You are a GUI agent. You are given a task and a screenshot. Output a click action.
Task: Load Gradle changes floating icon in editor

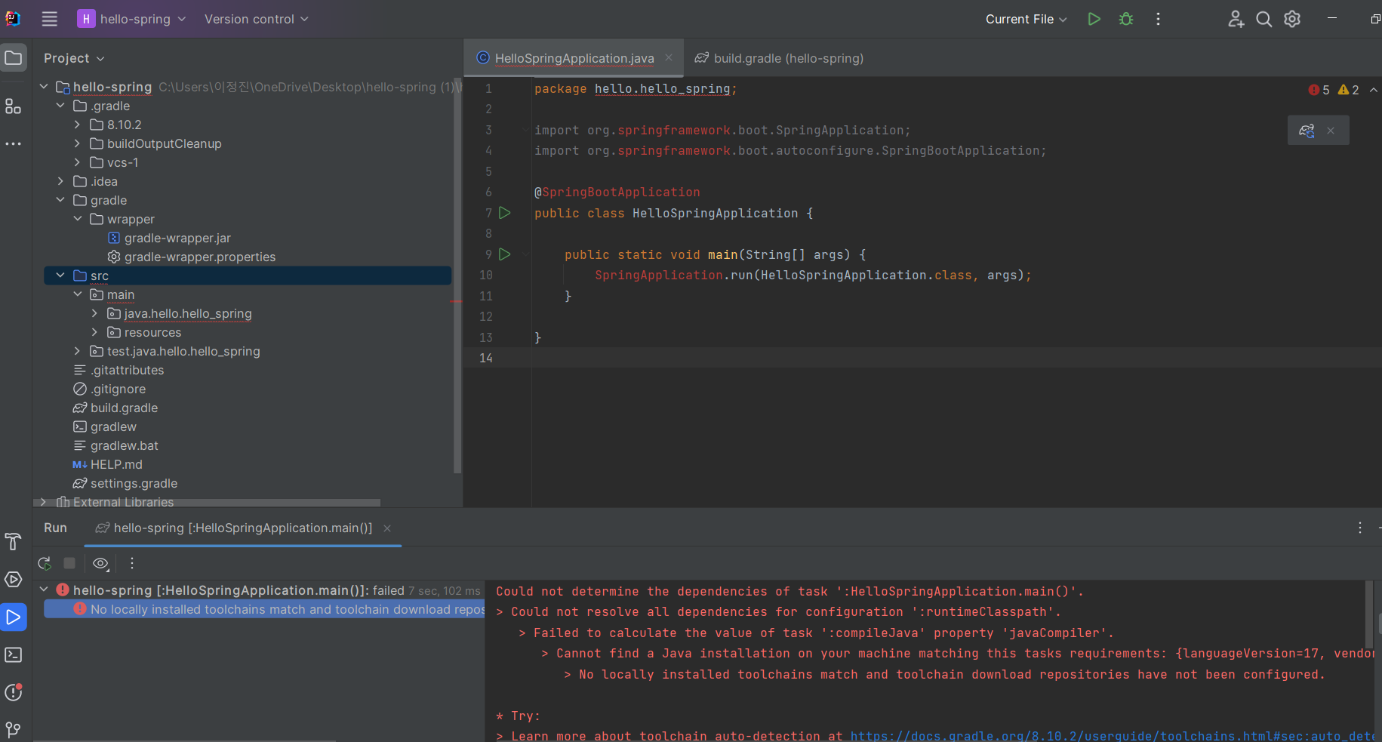coord(1307,131)
